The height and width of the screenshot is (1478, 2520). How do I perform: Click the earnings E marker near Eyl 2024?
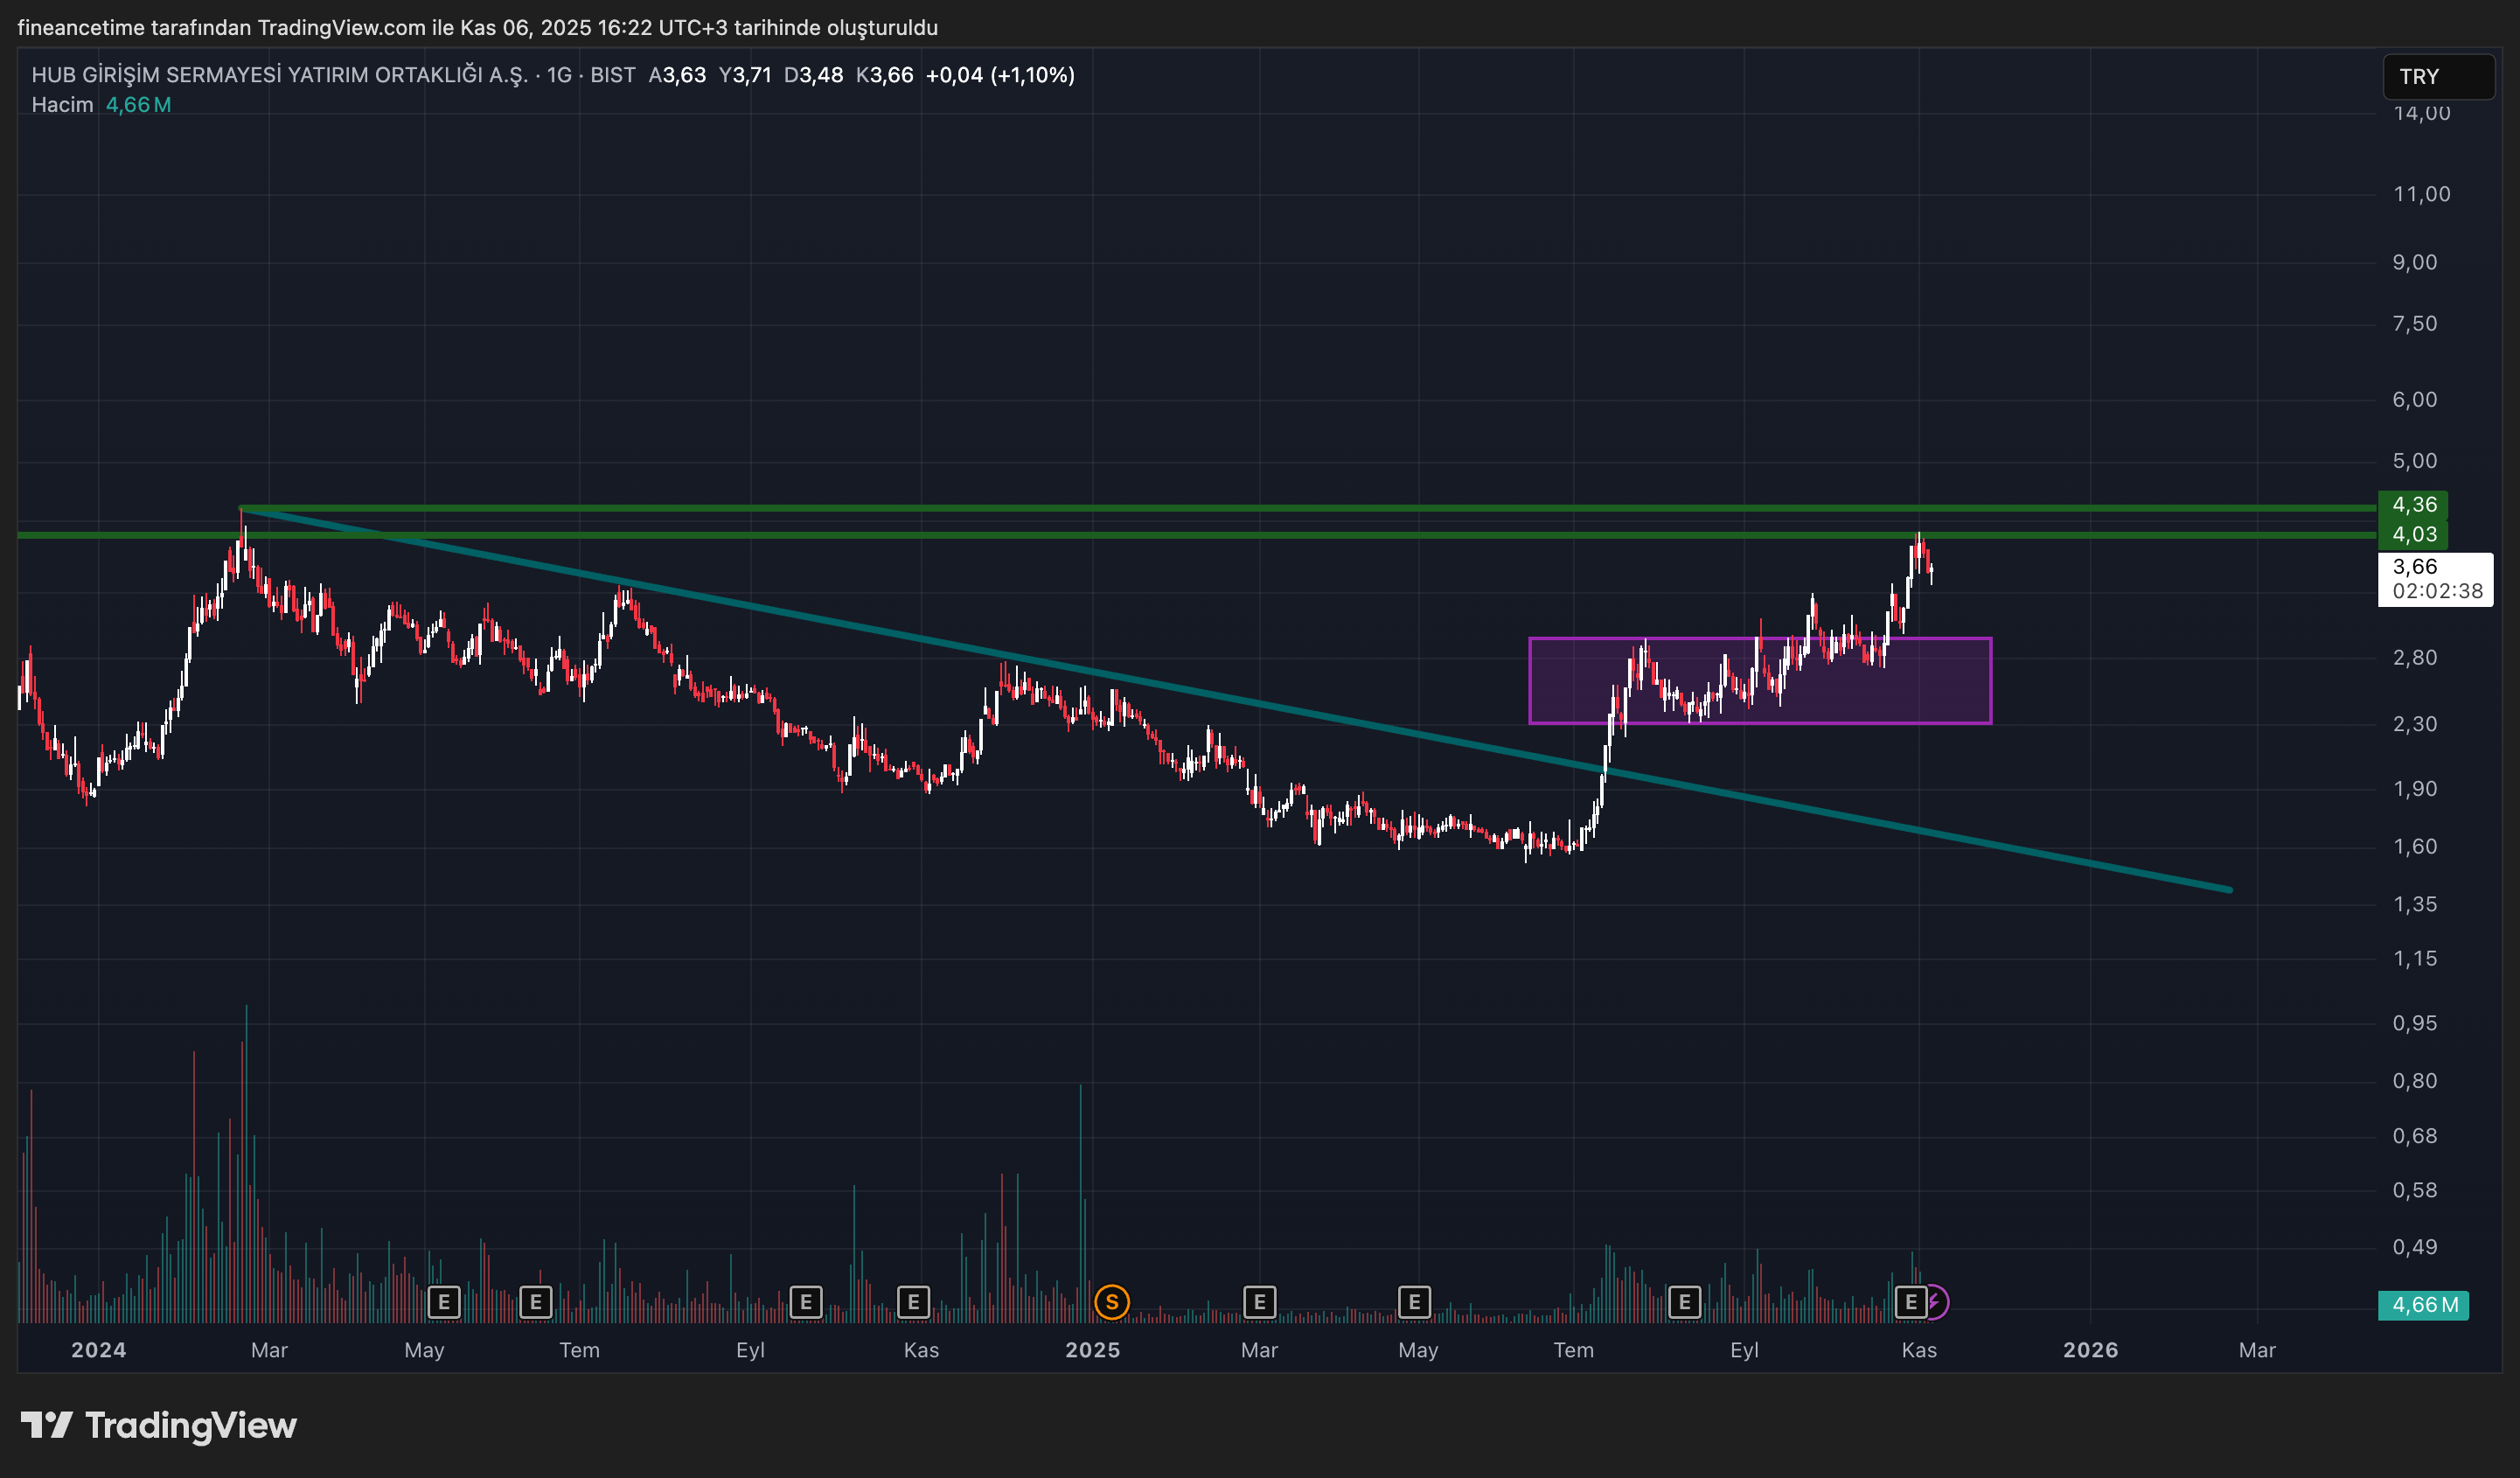click(807, 1302)
